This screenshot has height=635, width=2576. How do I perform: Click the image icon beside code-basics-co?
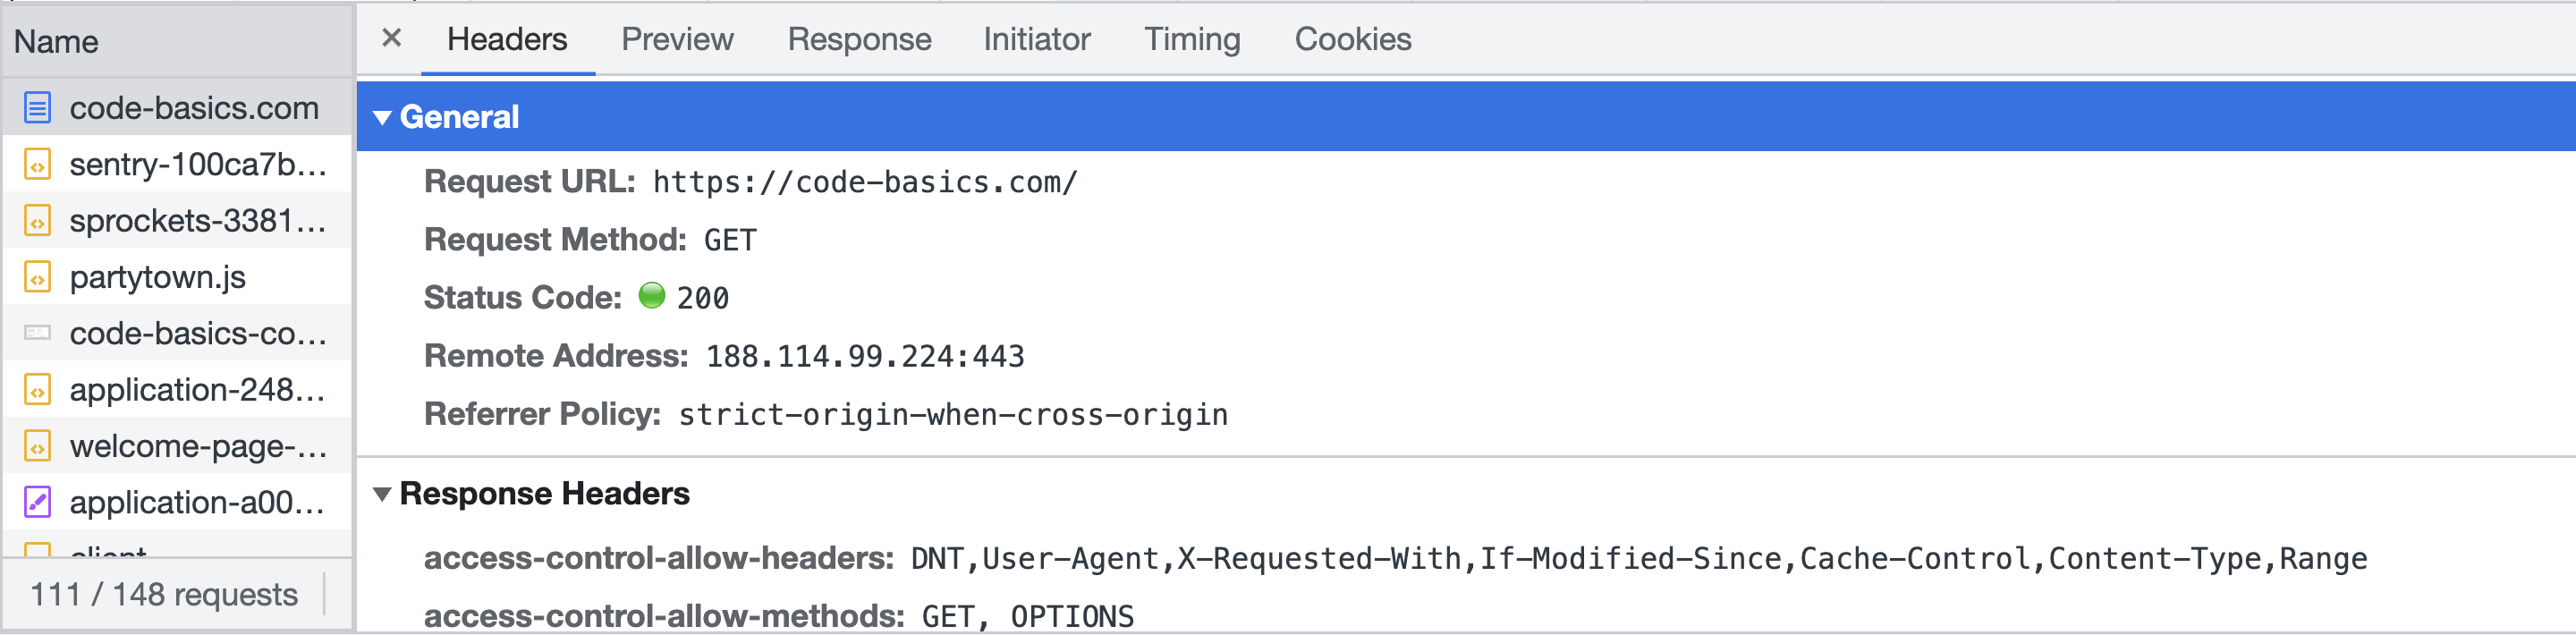(x=37, y=333)
